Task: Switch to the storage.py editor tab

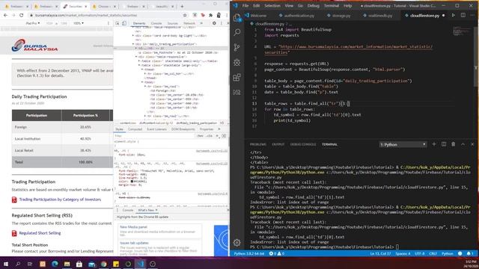Action: pos(339,15)
